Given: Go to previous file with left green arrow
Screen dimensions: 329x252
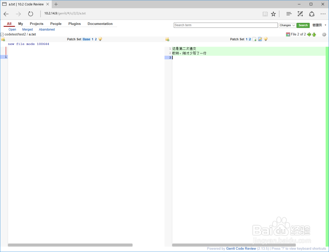Looking at the screenshot, I should click(309, 34).
